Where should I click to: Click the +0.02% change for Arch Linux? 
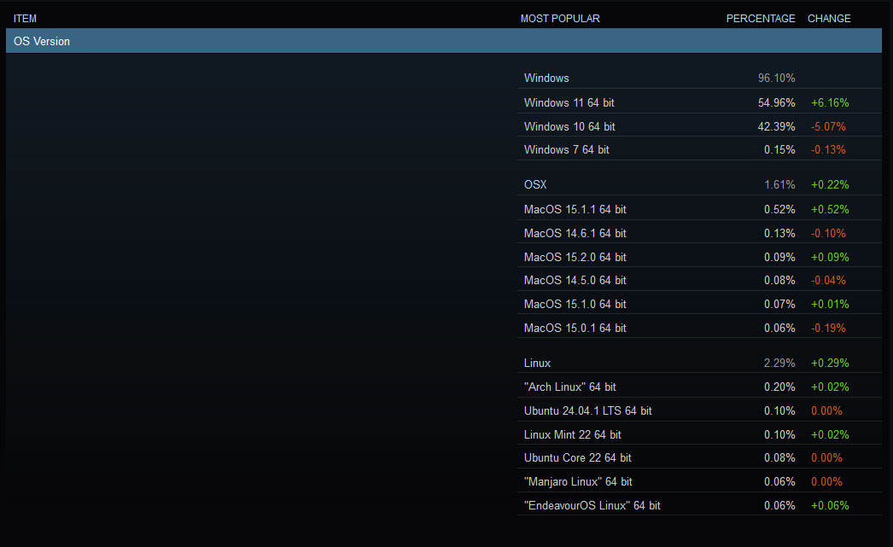pos(830,387)
